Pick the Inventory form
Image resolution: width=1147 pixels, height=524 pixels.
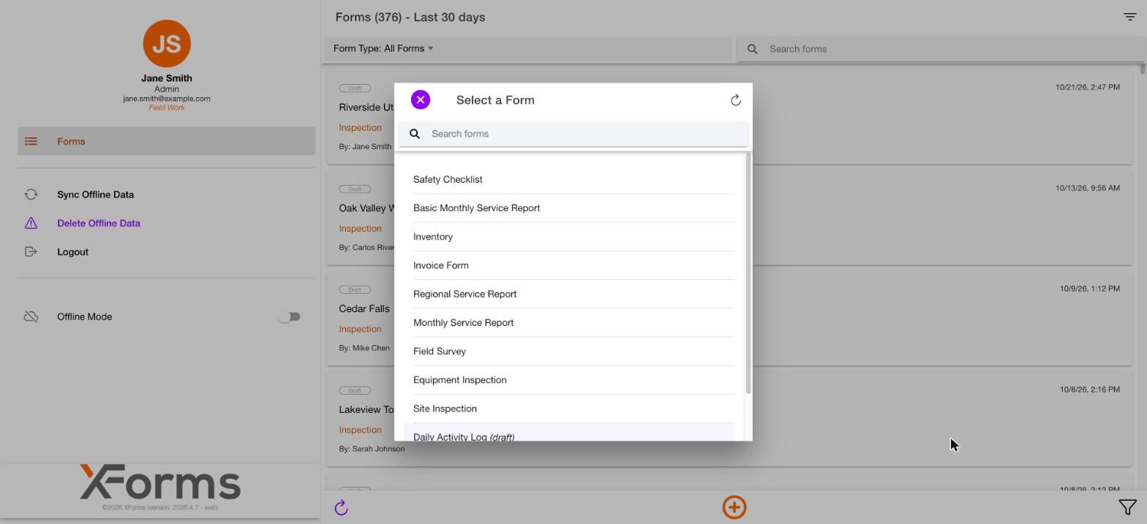[573, 237]
